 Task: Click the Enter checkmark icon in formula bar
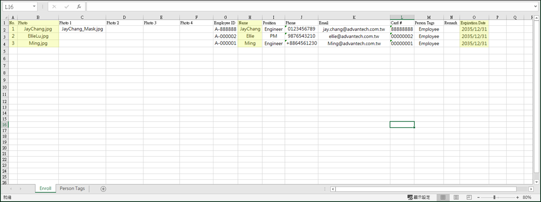[x=66, y=7]
